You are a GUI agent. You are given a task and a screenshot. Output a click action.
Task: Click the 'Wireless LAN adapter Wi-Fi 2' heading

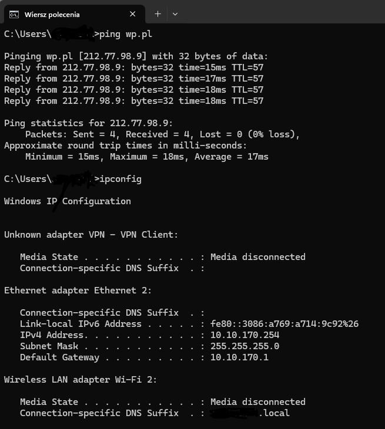point(81,380)
